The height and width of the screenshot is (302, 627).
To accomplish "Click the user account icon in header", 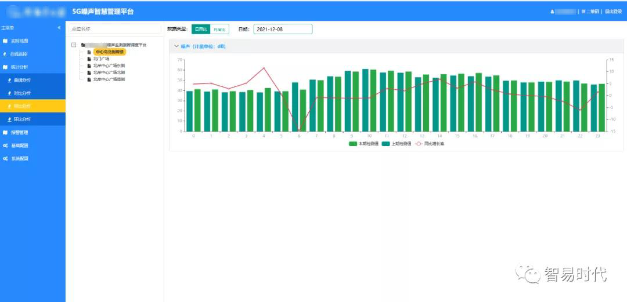I will pyautogui.click(x=553, y=12).
